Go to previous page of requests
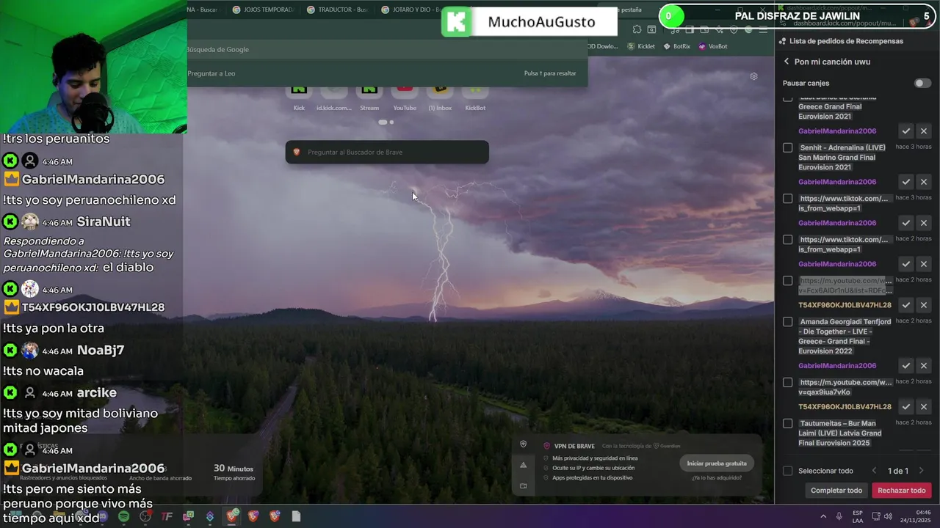 (x=874, y=471)
